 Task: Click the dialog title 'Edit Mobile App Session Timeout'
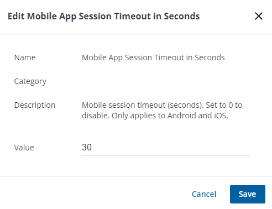[79, 16]
